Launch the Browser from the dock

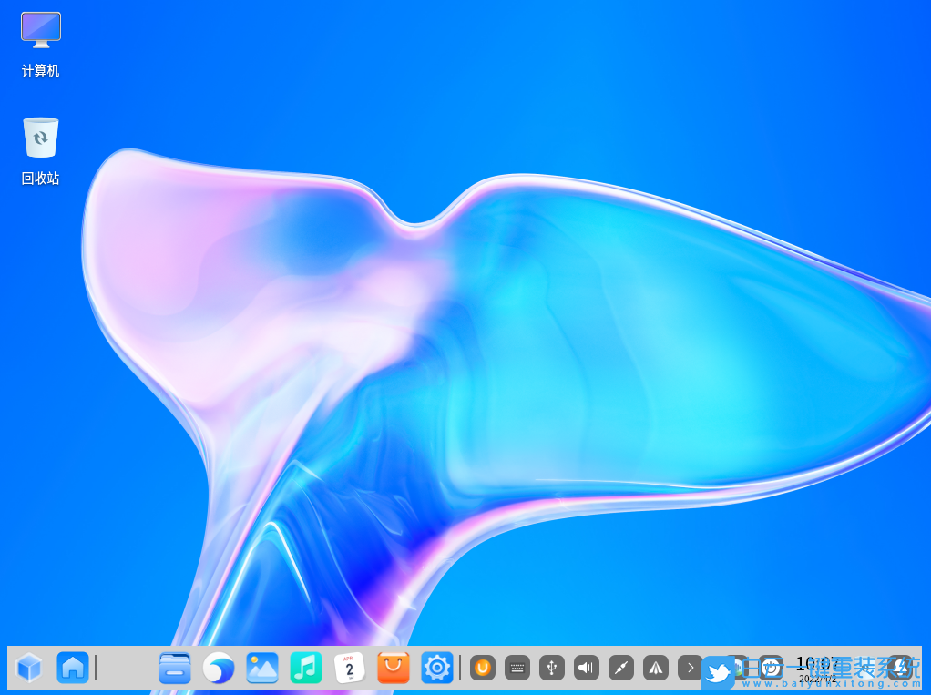click(x=218, y=668)
